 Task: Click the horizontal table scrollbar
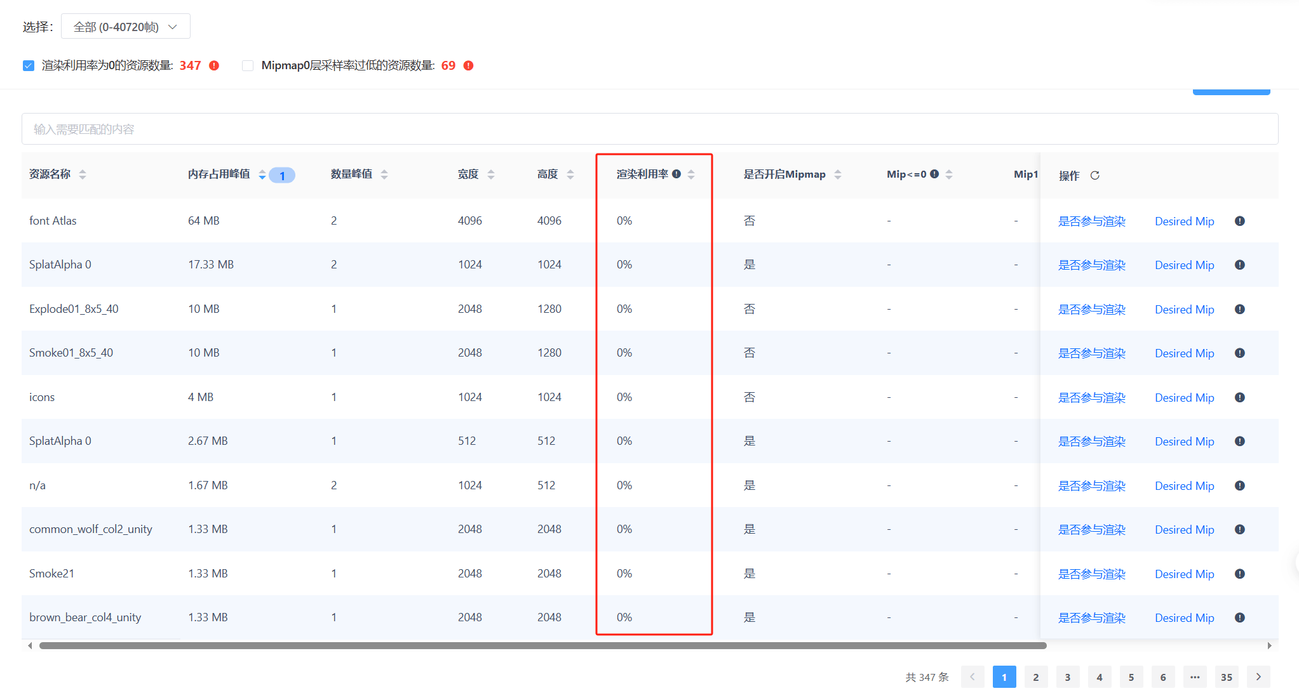[x=542, y=645]
